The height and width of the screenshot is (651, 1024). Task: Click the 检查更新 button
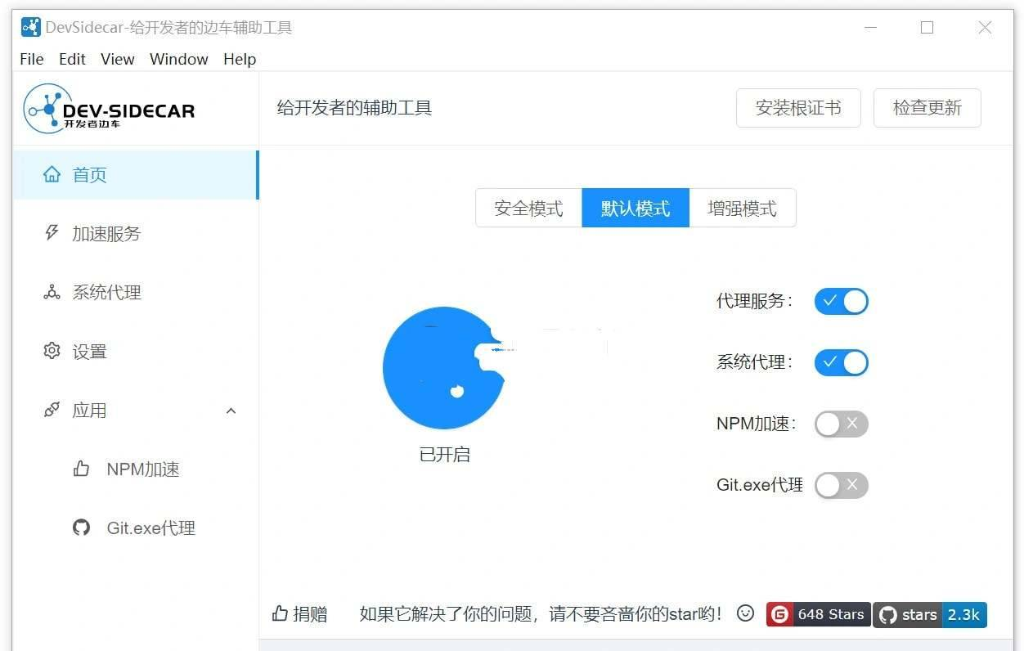[x=927, y=108]
